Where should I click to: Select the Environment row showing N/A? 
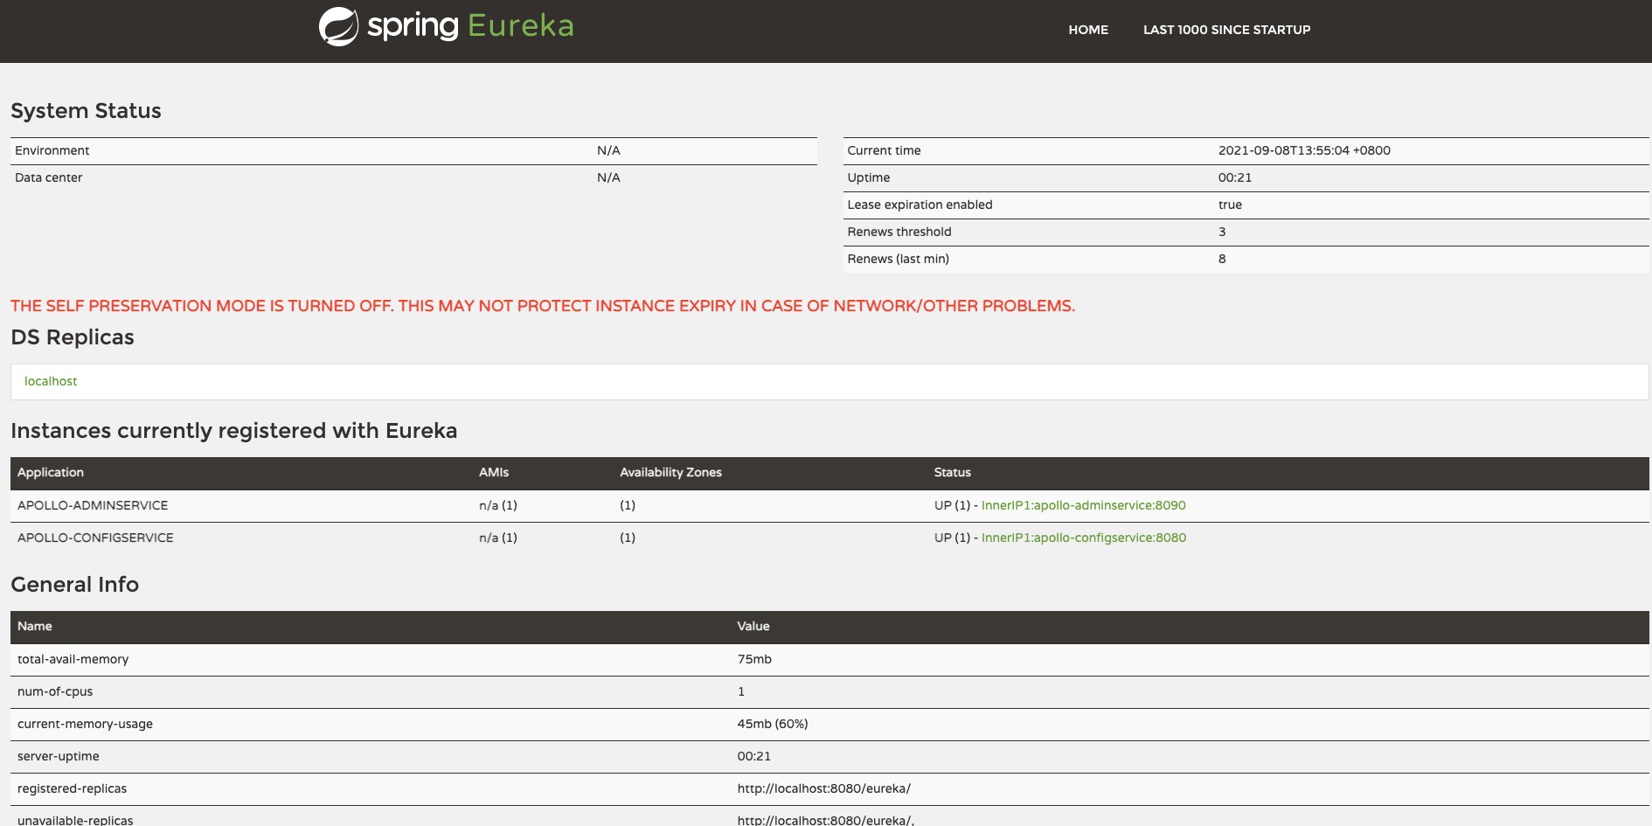[52, 150]
